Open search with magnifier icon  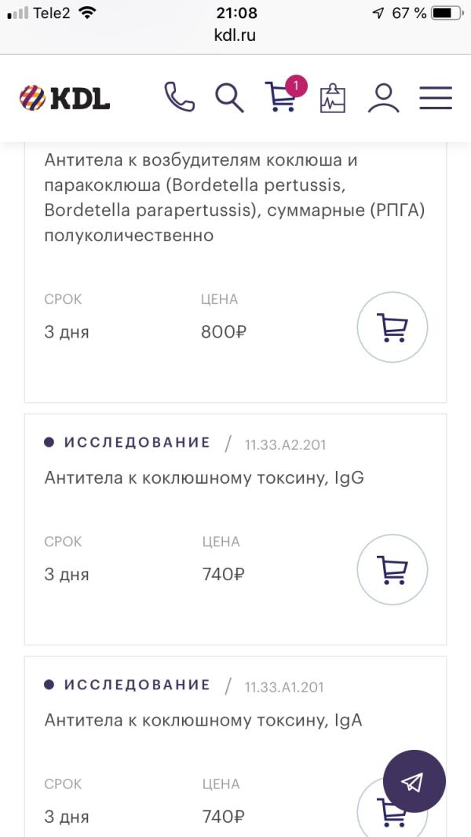tap(229, 98)
